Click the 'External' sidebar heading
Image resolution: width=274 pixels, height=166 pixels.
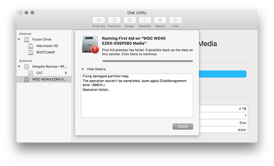[25, 61]
